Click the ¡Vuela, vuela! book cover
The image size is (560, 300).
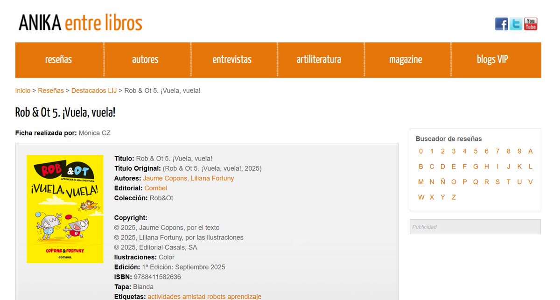65,209
